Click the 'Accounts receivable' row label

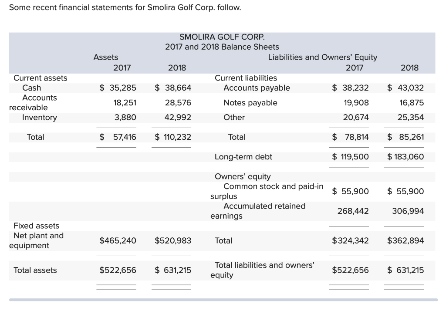(33, 102)
